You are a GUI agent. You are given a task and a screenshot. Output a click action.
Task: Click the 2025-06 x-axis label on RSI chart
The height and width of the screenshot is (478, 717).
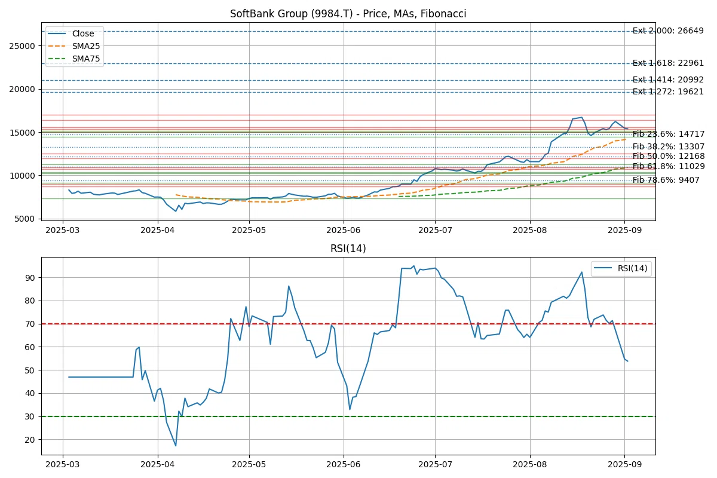(344, 464)
